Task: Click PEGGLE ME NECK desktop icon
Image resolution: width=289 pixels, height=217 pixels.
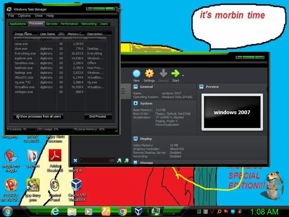Action: point(11,190)
